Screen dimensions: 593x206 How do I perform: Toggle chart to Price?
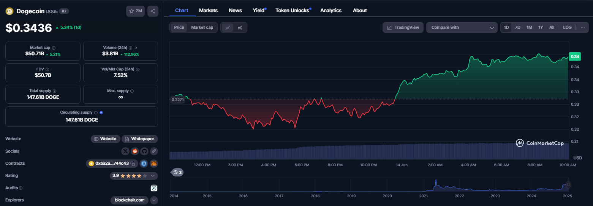pos(179,27)
